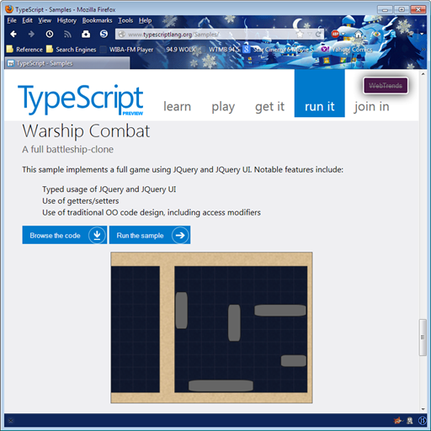Image resolution: width=431 pixels, height=431 pixels.
Task: Open the Edit menu
Action: (x=27, y=20)
